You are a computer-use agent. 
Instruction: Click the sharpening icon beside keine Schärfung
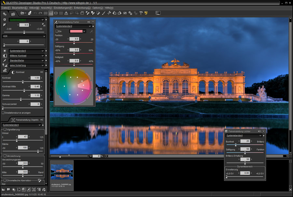pos(5,65)
